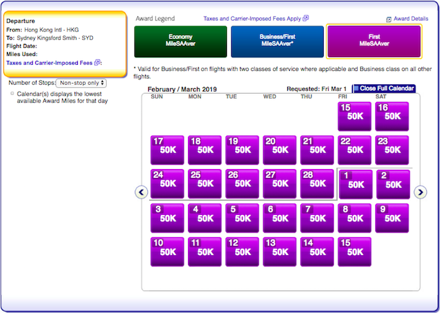440x313 pixels.
Task: Pick March 8 50K tile
Action: pos(355,218)
